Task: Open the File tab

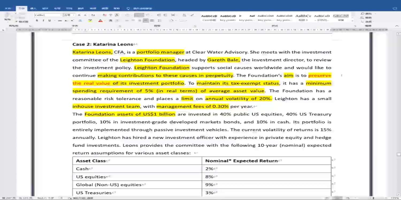Action: [x=7, y=9]
